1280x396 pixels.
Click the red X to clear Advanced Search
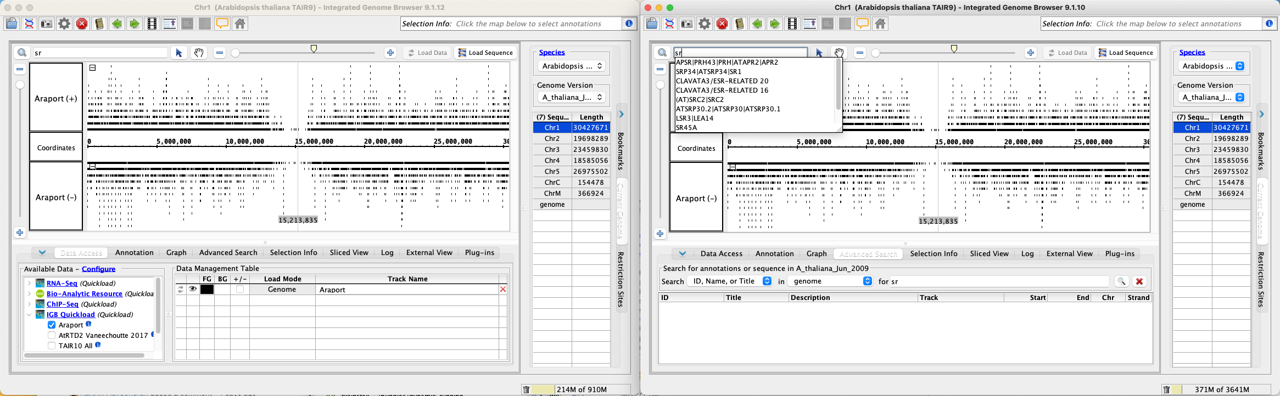click(1139, 281)
